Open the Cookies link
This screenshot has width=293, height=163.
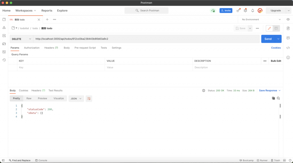pos(276,48)
